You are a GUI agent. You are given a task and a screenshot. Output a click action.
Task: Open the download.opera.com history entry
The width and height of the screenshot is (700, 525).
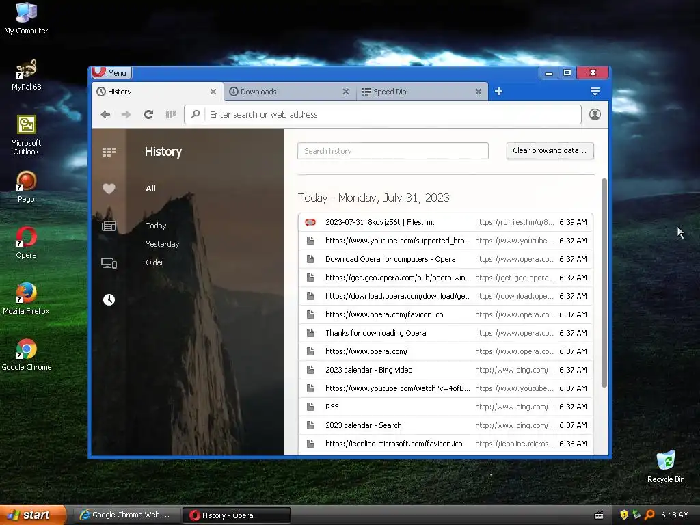[446, 296]
